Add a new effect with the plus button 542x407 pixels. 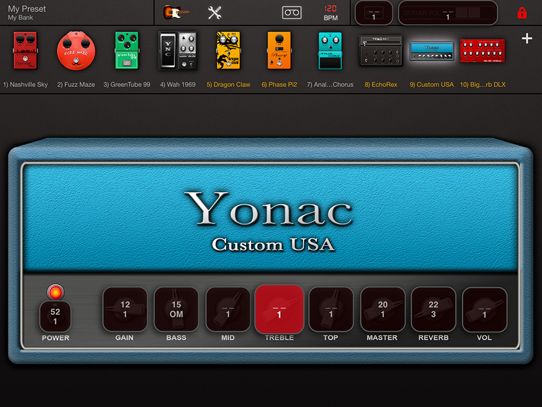point(527,38)
